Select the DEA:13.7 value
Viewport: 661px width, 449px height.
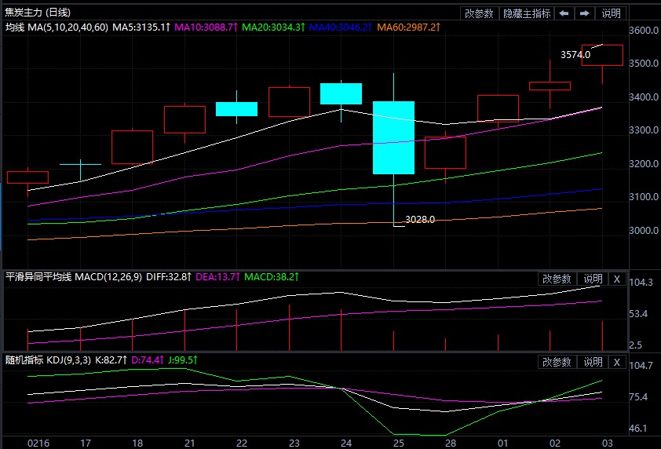click(x=218, y=277)
